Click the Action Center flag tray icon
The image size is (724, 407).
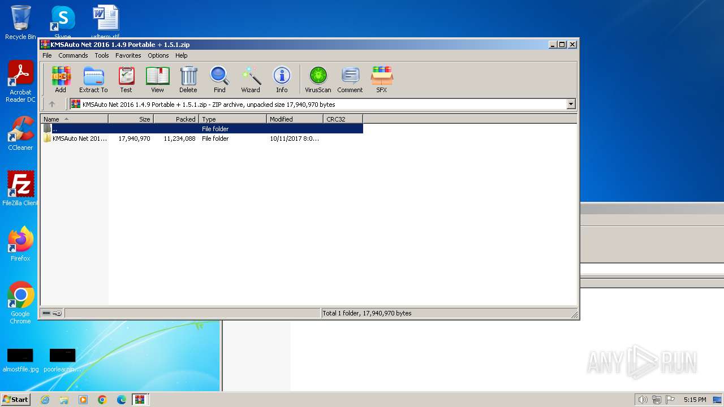670,400
